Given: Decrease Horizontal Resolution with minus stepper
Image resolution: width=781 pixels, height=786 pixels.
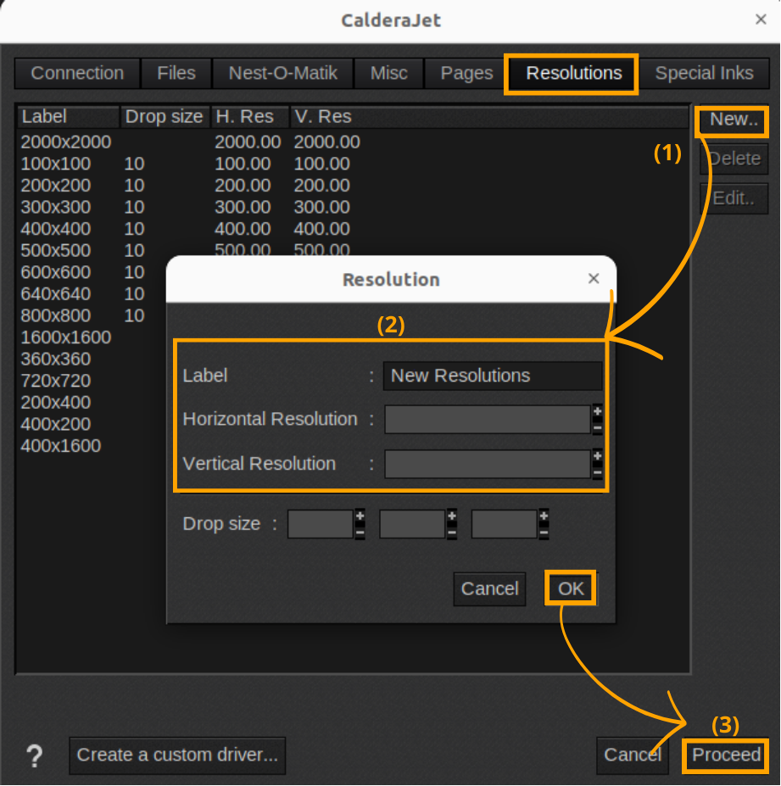Looking at the screenshot, I should 597,427.
